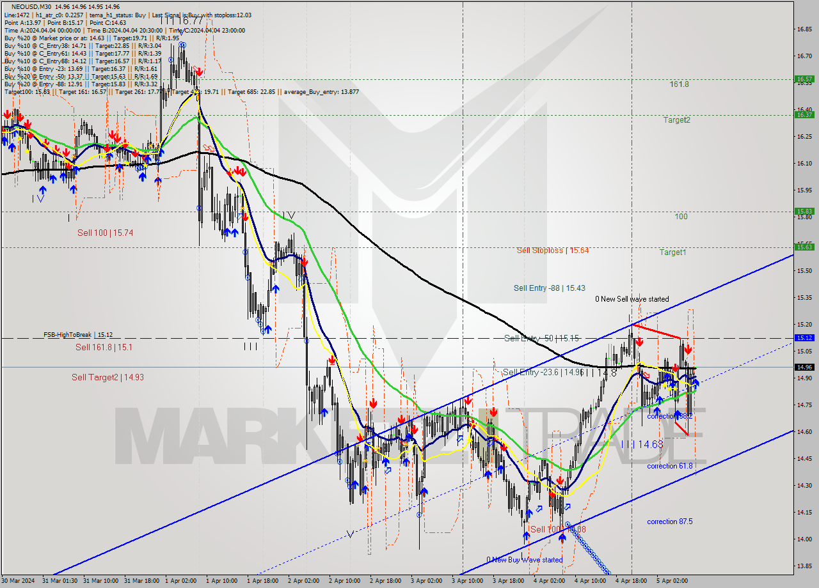Click the 'FSB-HighToBreak | 15.12' label
The width and height of the screenshot is (819, 588).
point(78,334)
